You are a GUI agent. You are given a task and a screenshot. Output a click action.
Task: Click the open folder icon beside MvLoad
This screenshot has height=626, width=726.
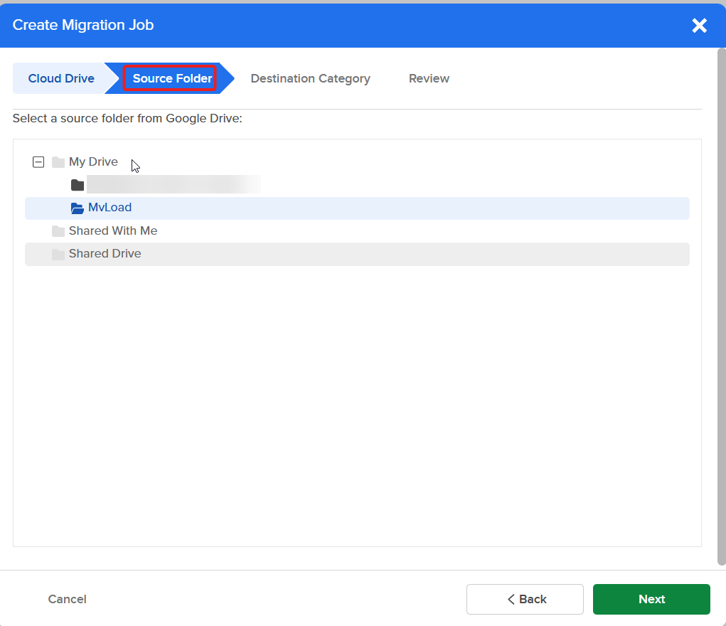pyautogui.click(x=77, y=208)
